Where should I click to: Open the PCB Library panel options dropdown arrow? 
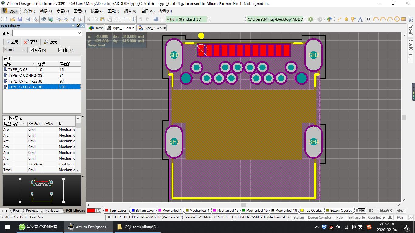click(x=73, y=25)
